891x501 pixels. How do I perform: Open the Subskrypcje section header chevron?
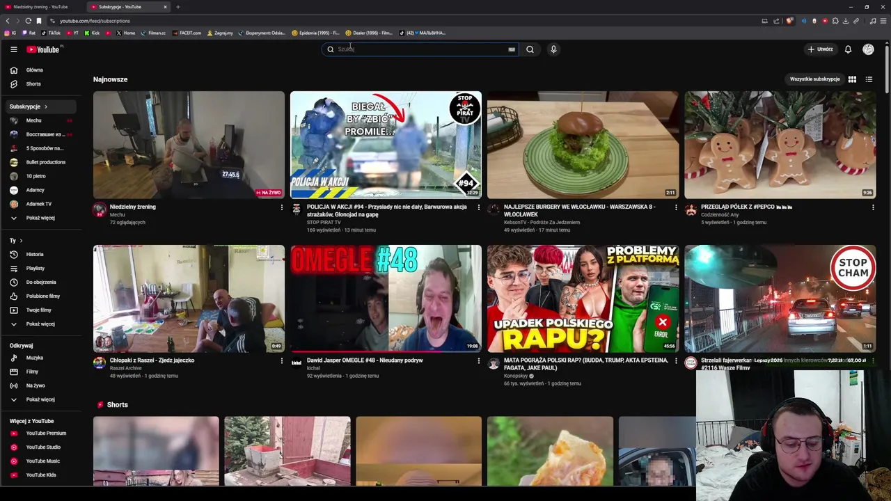point(46,106)
